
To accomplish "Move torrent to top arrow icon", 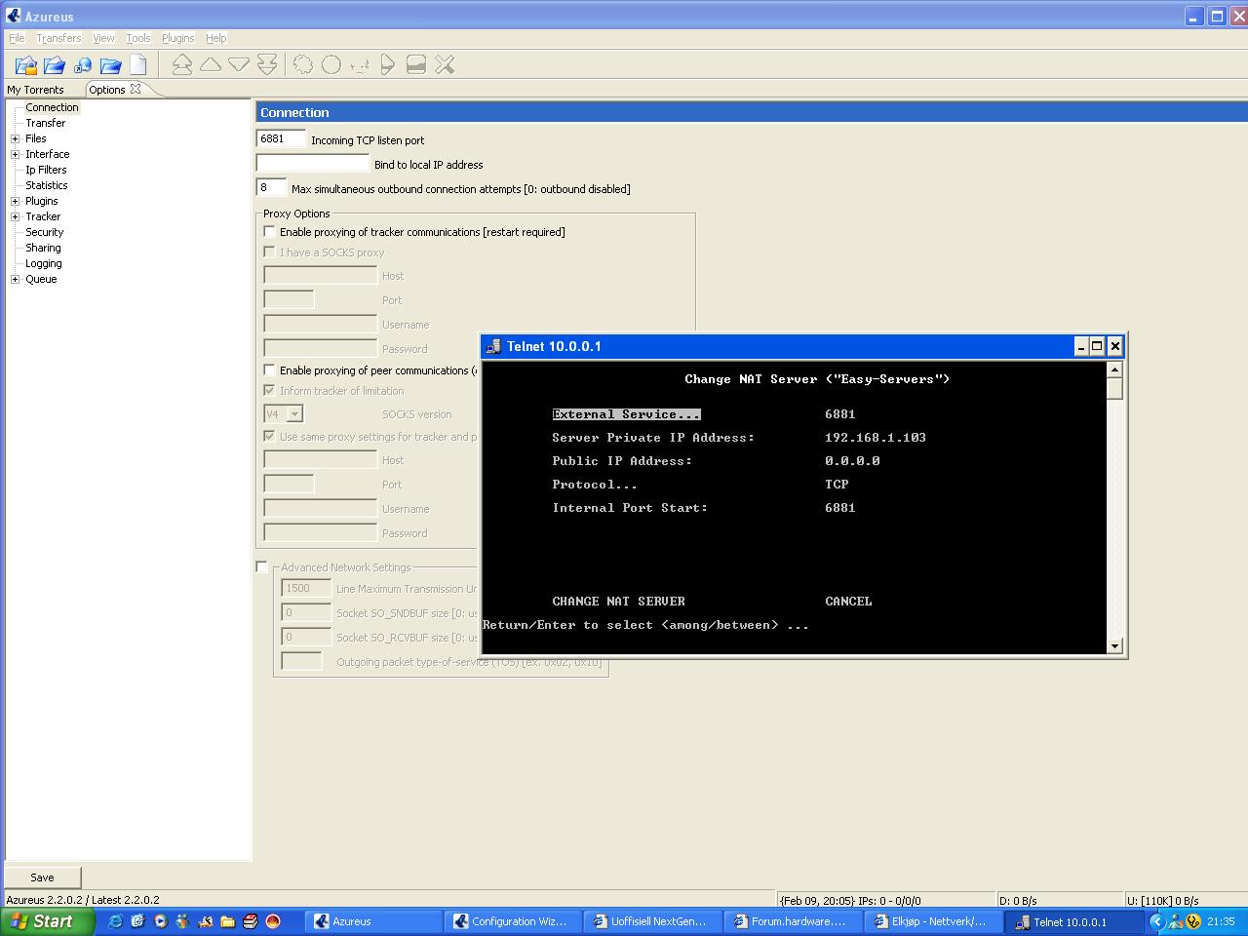I will tap(182, 65).
